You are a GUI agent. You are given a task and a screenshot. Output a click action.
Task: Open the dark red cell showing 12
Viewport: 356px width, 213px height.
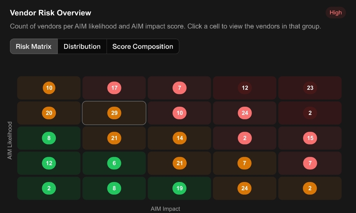click(x=245, y=88)
